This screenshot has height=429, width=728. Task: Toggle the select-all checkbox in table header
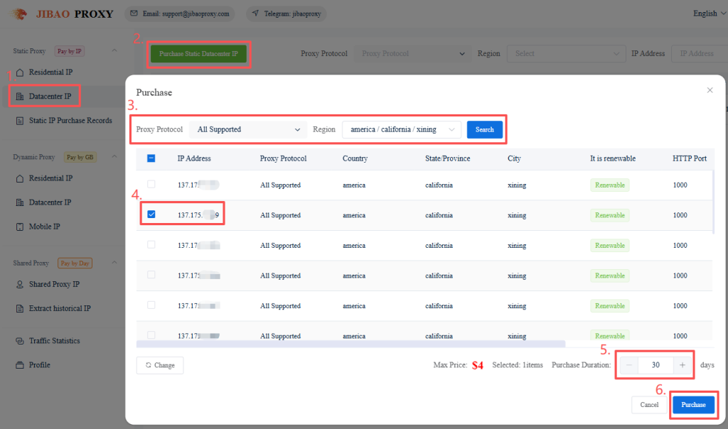tap(151, 158)
